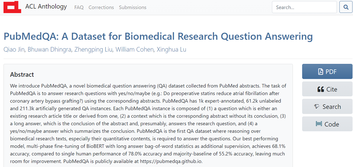Click the Abstract heading

coord(22,75)
